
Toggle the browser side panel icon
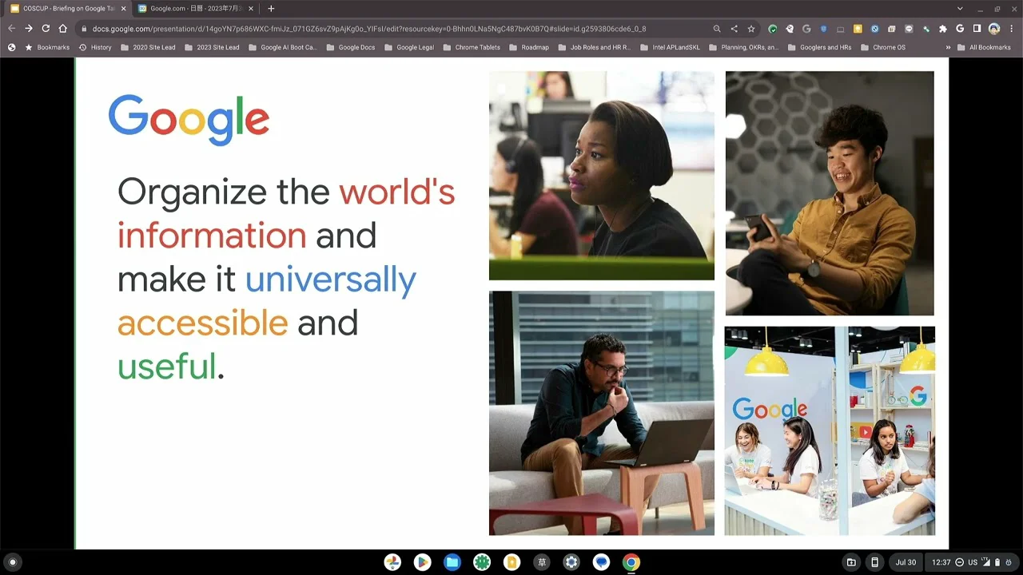(977, 29)
